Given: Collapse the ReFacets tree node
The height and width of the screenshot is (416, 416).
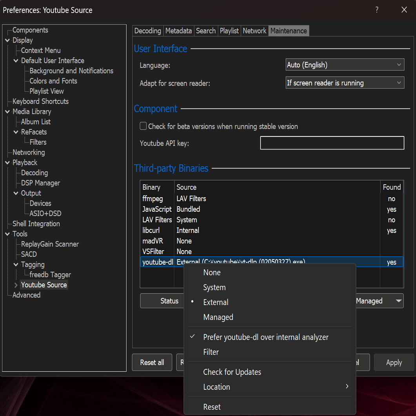Looking at the screenshot, I should click(x=16, y=132).
